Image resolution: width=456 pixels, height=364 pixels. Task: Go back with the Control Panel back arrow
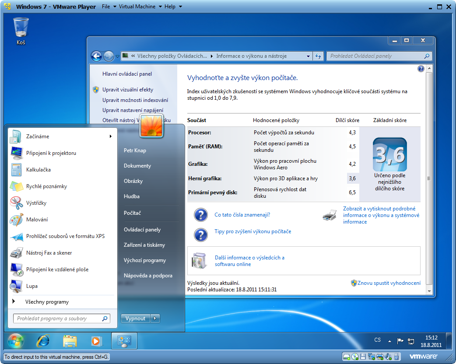click(x=97, y=56)
